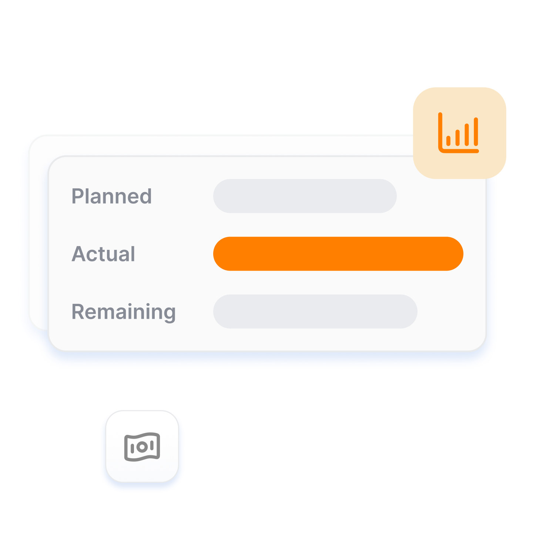The height and width of the screenshot is (533, 533).
Task: Open the banknote money icon
Action: pos(142,447)
